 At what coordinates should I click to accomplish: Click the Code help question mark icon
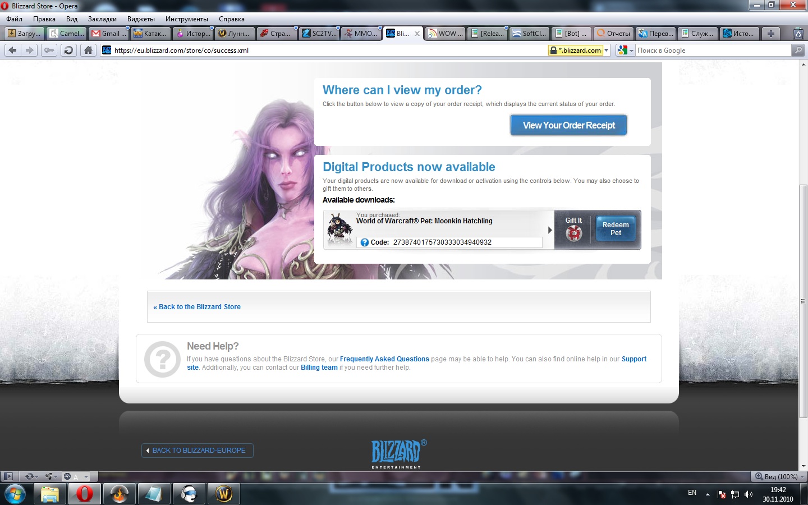pos(365,242)
